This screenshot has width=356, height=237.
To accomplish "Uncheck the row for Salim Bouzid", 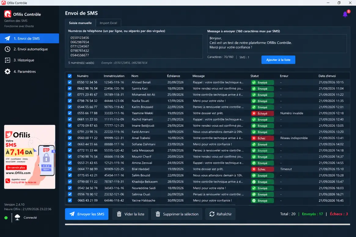I will [70, 175].
